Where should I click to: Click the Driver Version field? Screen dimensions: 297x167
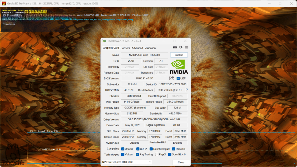click(x=154, y=119)
